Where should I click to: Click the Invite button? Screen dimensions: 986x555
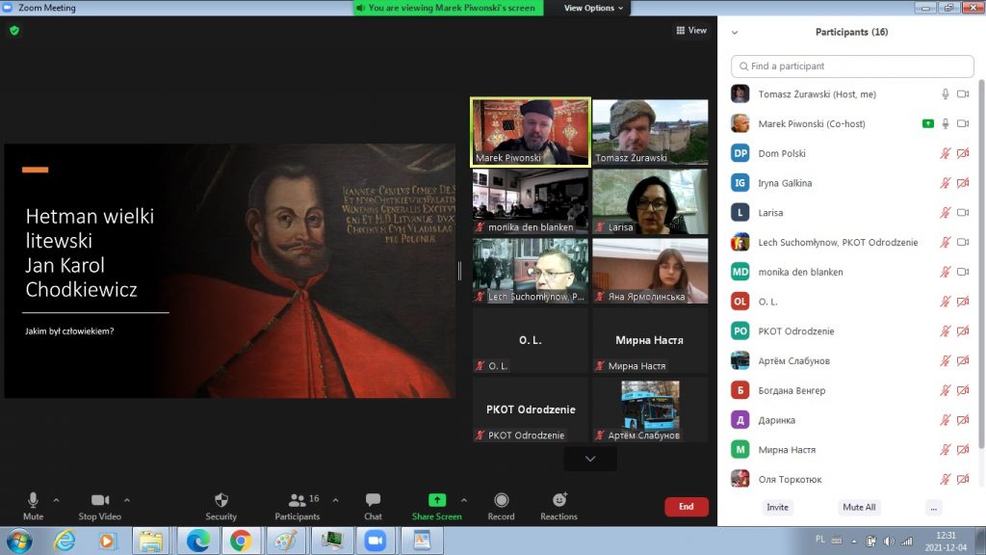pyautogui.click(x=777, y=507)
